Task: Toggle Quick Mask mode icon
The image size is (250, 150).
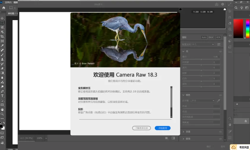Action: [2, 133]
